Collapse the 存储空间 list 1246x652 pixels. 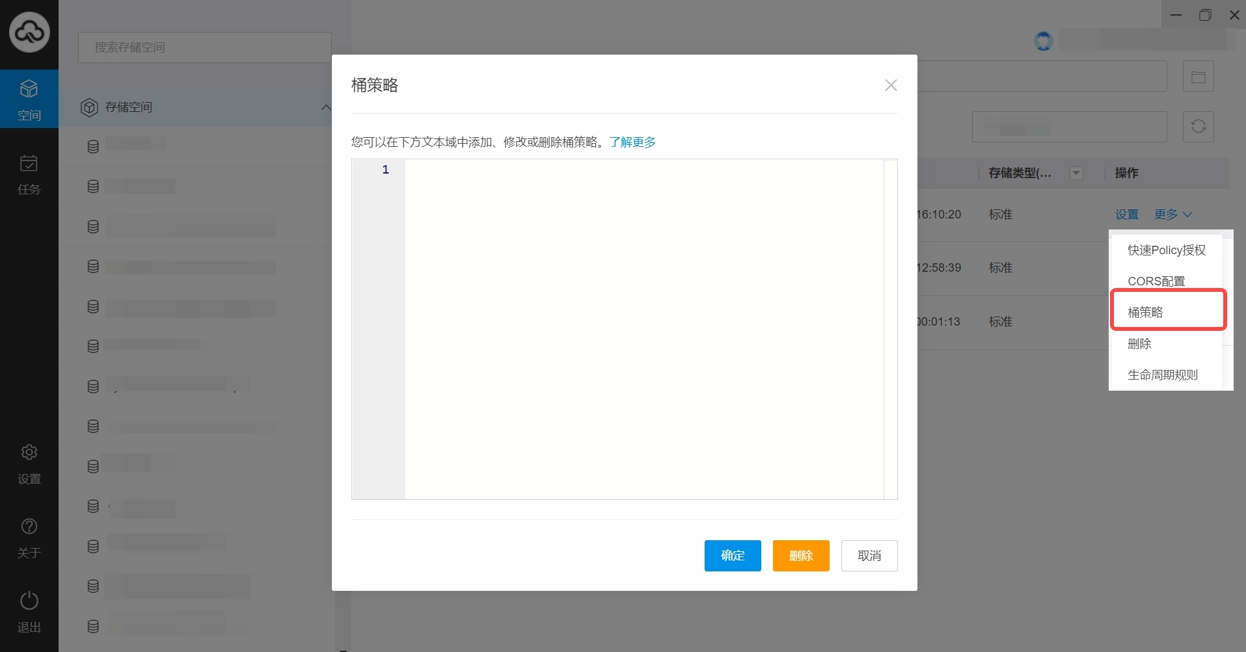click(x=326, y=107)
